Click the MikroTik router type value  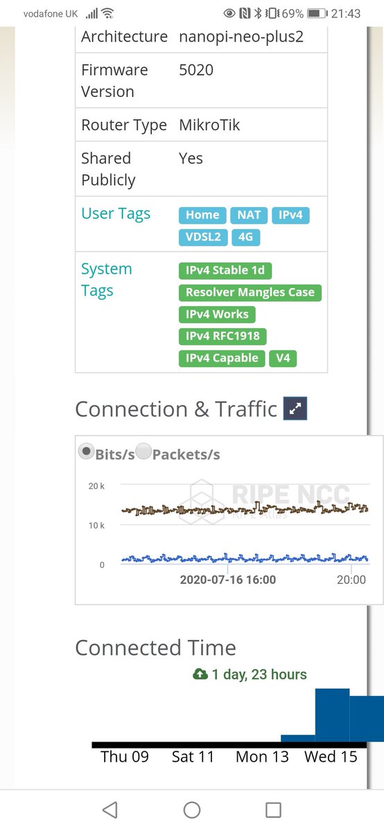point(210,125)
